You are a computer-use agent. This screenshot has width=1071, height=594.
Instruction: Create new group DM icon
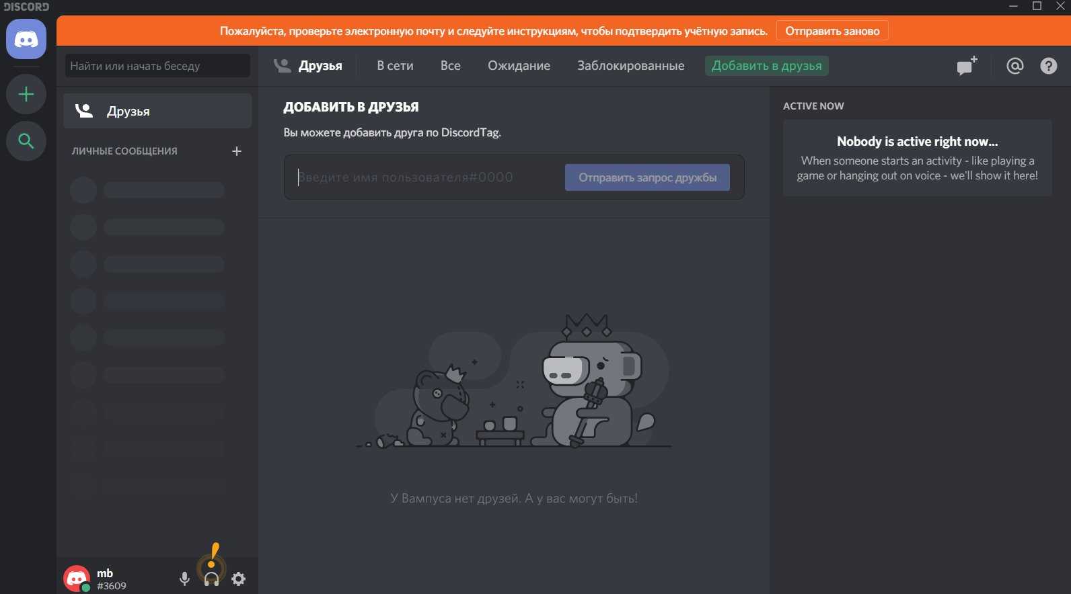(x=967, y=66)
